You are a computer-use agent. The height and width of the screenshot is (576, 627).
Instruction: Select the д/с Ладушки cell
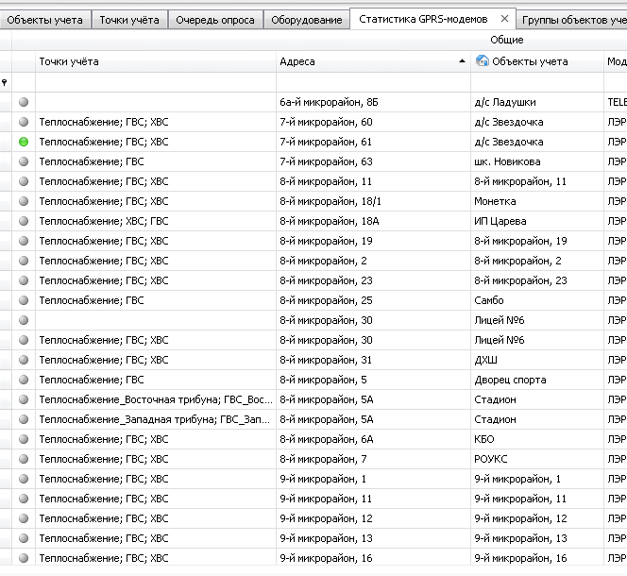(x=537, y=102)
